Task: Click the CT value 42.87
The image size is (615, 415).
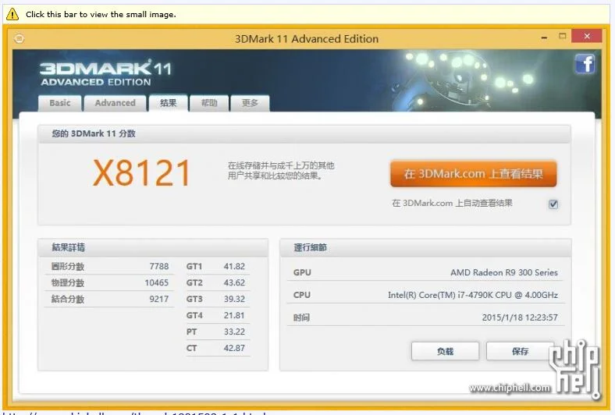Action: click(x=234, y=348)
